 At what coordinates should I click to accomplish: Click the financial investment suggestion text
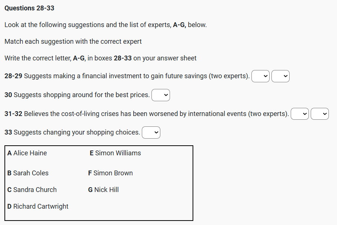tap(127, 76)
